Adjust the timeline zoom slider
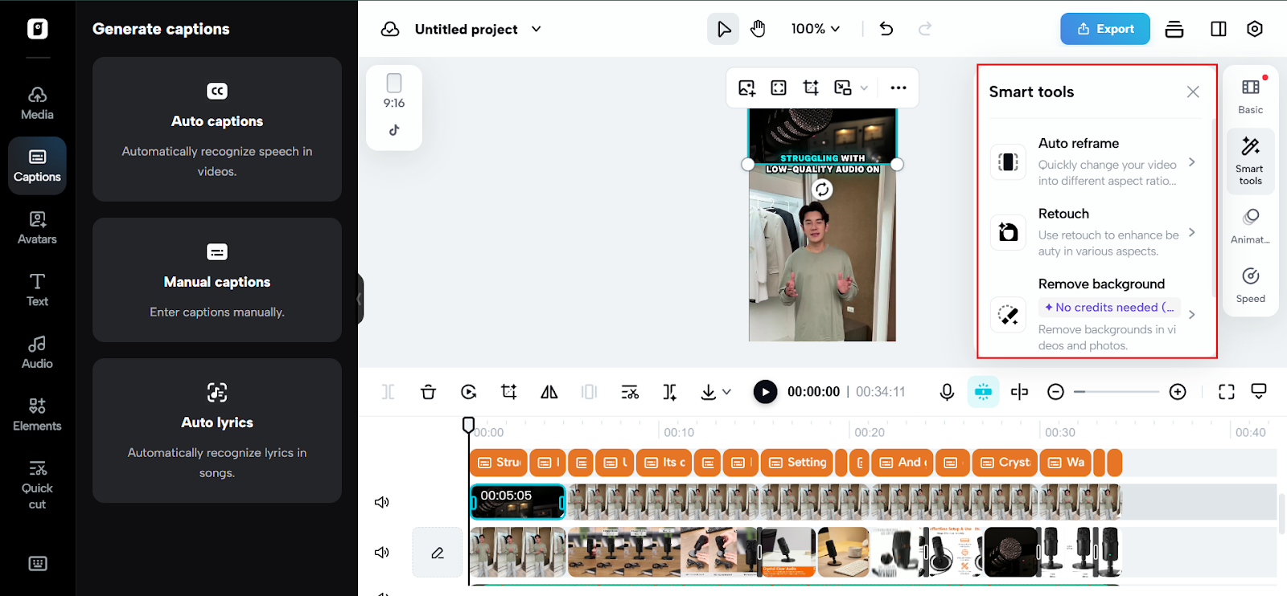Image resolution: width=1287 pixels, height=596 pixels. pyautogui.click(x=1116, y=392)
